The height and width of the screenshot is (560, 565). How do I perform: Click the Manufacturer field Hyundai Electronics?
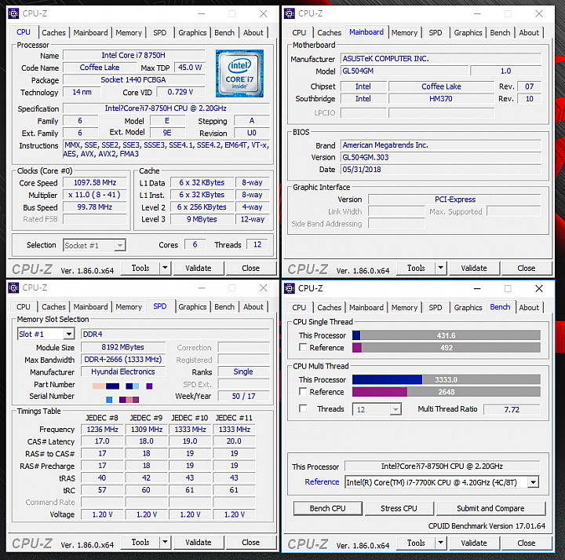123,372
